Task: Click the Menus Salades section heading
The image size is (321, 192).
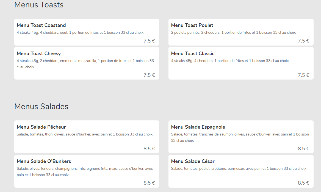Action: [x=41, y=106]
